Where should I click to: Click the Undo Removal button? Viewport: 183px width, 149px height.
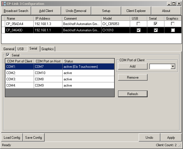(x=76, y=11)
